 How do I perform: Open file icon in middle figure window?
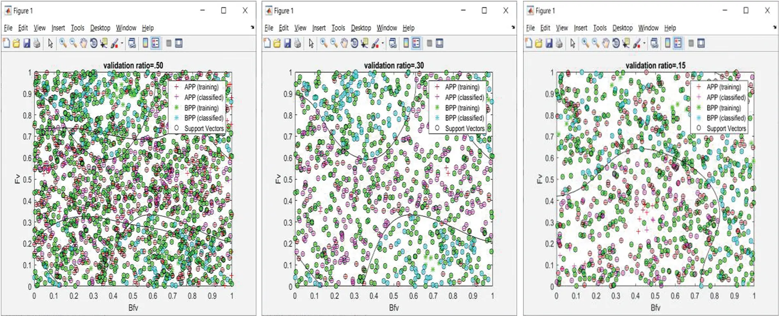(x=277, y=43)
